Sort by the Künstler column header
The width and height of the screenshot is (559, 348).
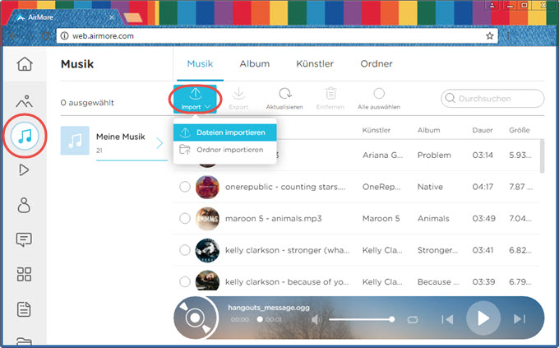tap(377, 130)
